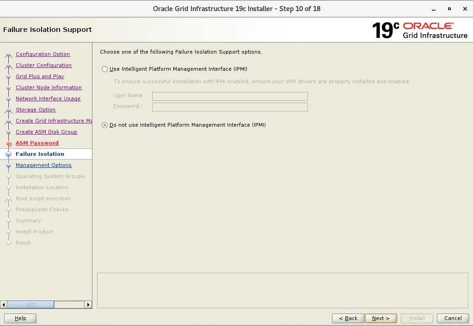473x326 pixels.
Task: Click the checkmark icon beside Configuration Option
Action: coord(9,54)
